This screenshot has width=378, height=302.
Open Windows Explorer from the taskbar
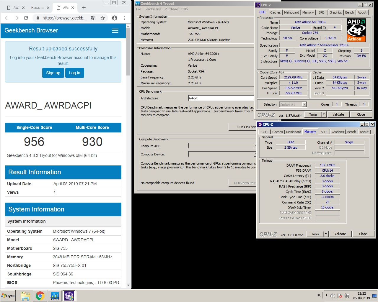25,296
